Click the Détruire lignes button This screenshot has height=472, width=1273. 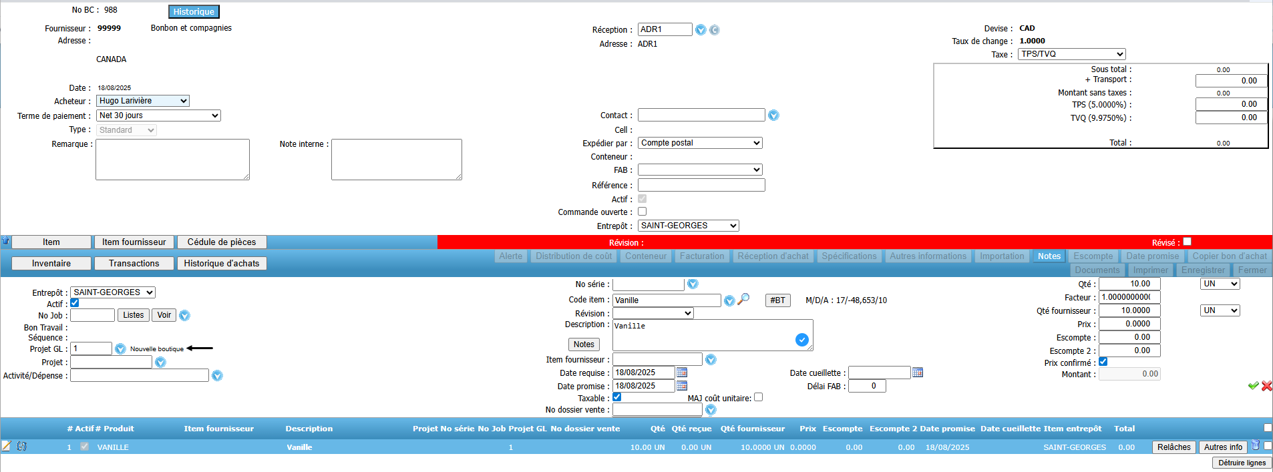click(x=1242, y=463)
